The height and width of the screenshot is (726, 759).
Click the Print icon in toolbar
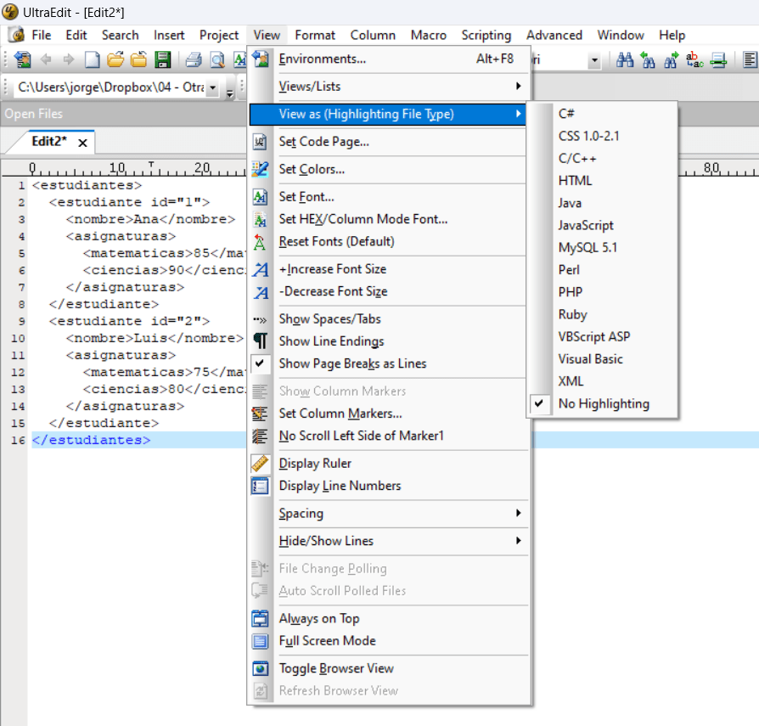tap(194, 59)
